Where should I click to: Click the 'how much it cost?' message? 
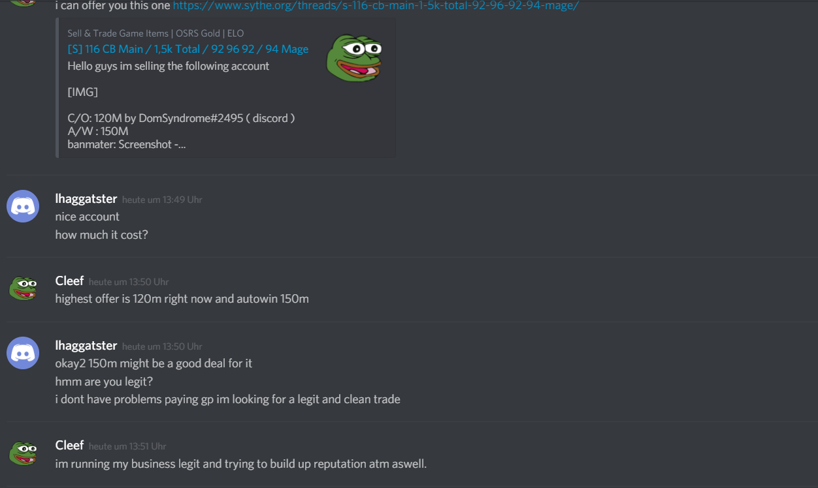(x=102, y=235)
